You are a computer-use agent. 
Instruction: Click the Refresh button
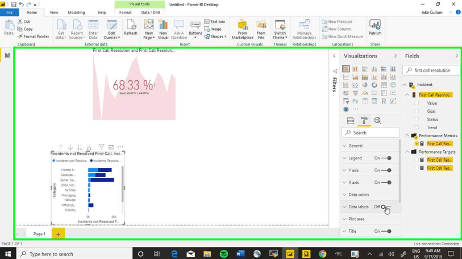pos(131,27)
